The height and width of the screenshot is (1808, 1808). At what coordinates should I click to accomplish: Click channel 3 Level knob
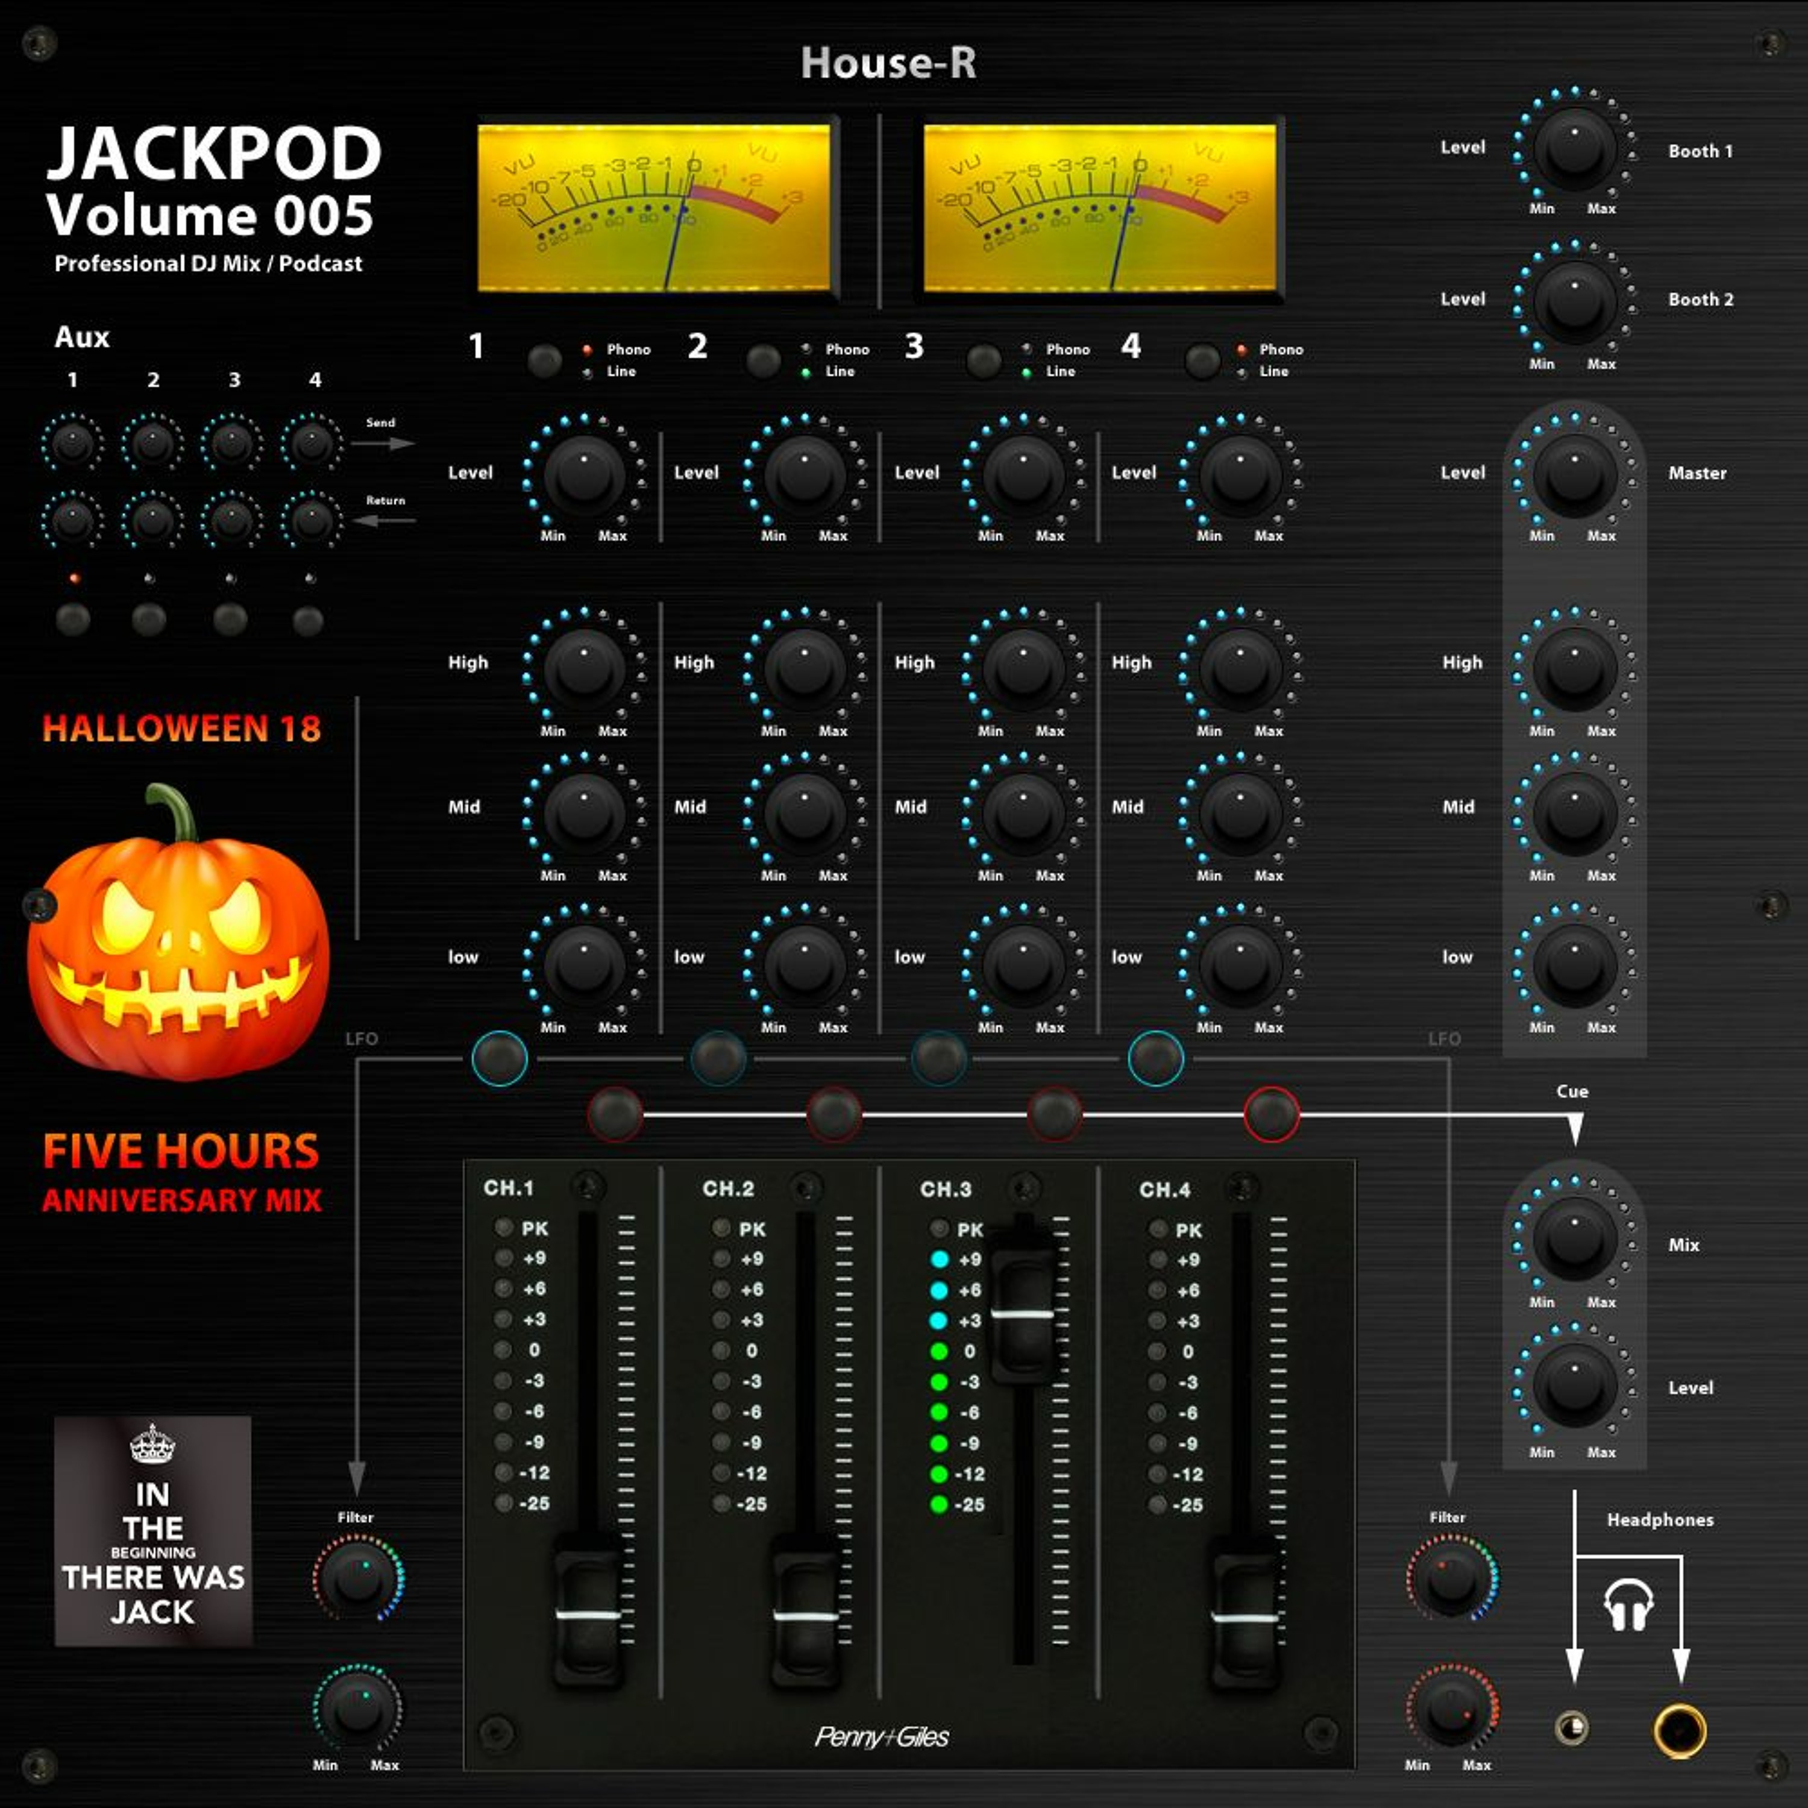tap(1023, 476)
